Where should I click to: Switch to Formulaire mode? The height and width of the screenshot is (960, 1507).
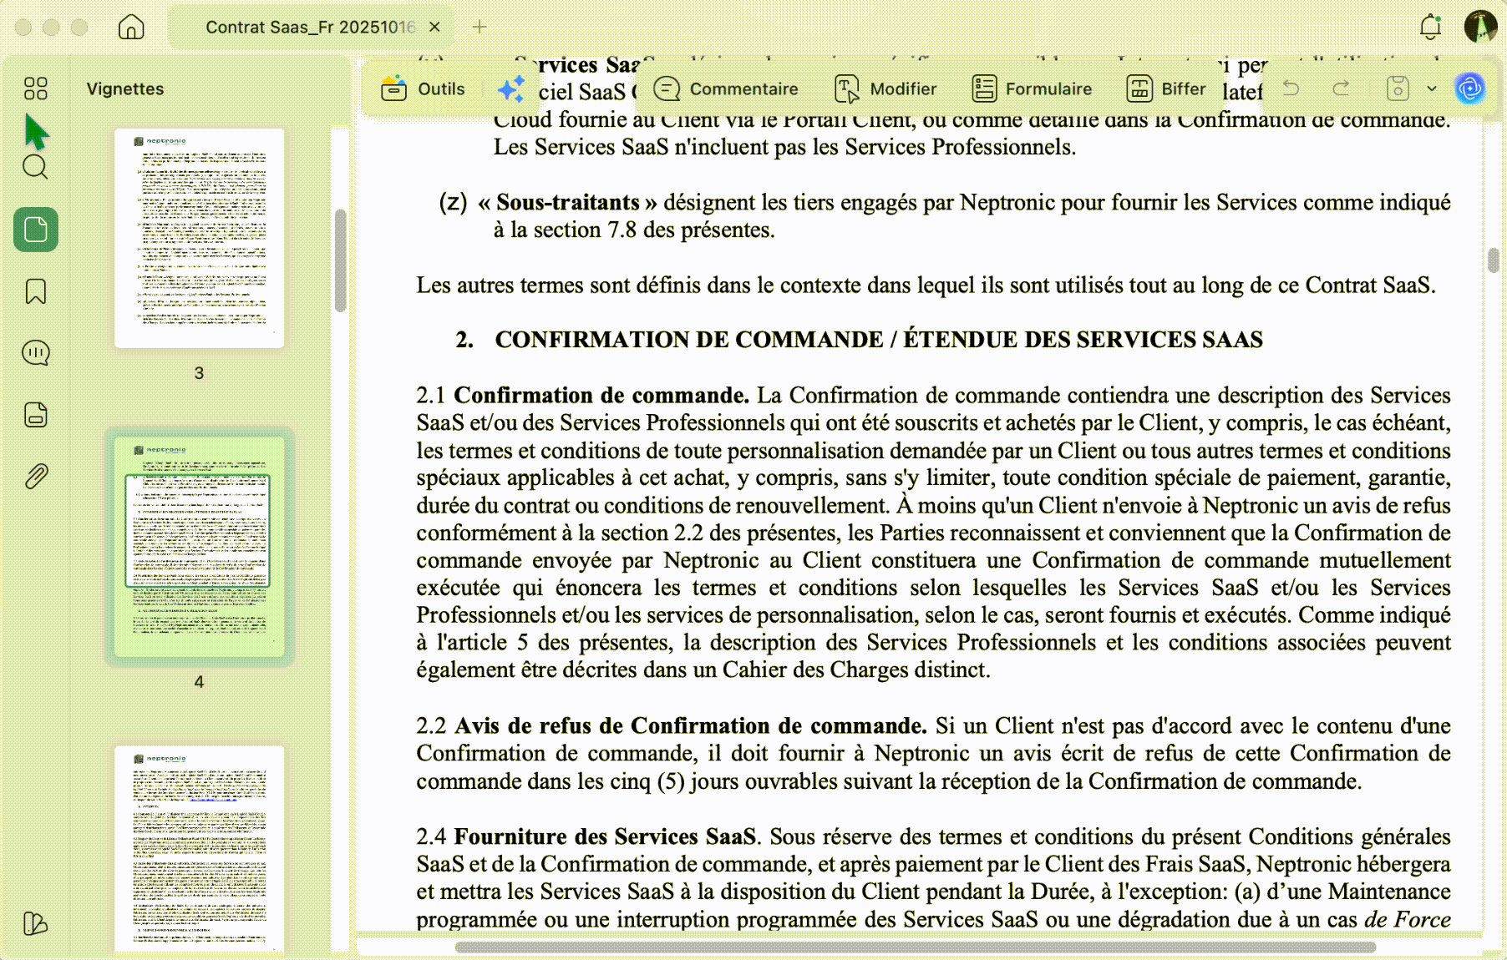coord(1032,88)
